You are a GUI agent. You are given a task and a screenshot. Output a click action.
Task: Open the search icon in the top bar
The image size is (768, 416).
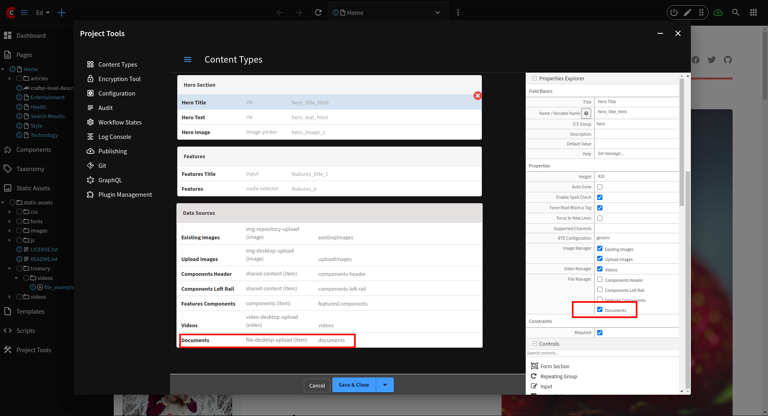pos(736,12)
